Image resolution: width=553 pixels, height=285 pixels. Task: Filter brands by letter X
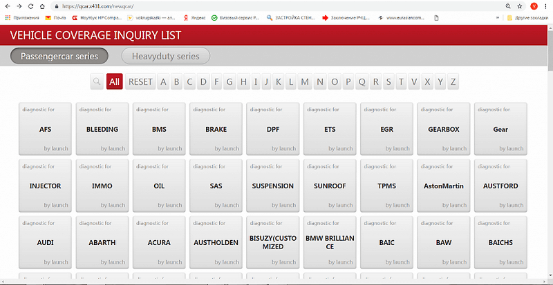point(427,81)
